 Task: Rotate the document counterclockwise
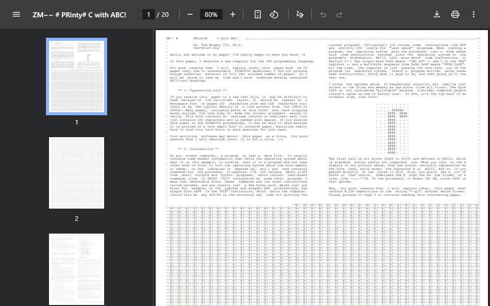[274, 14]
